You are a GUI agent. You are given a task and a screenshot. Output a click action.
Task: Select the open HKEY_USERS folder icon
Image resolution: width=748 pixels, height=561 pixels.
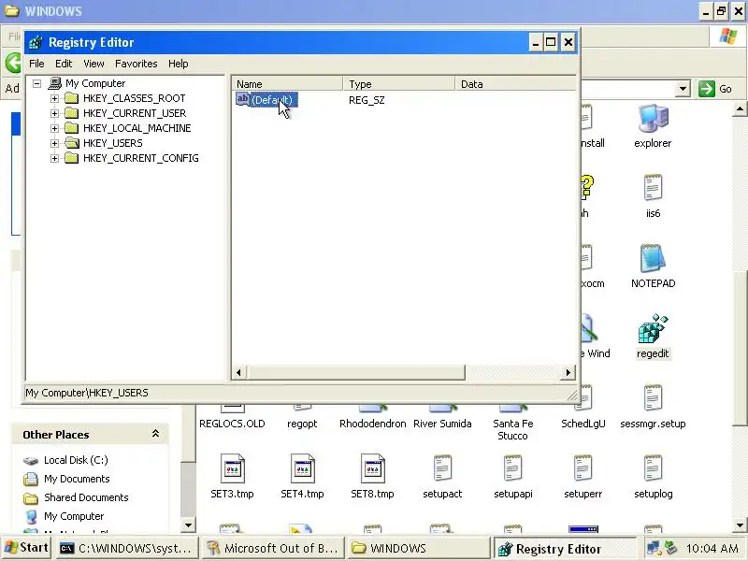72,143
